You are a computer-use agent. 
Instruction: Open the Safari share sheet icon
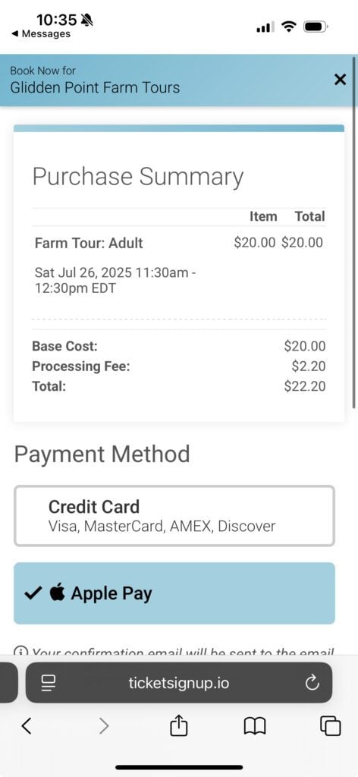pyautogui.click(x=179, y=725)
